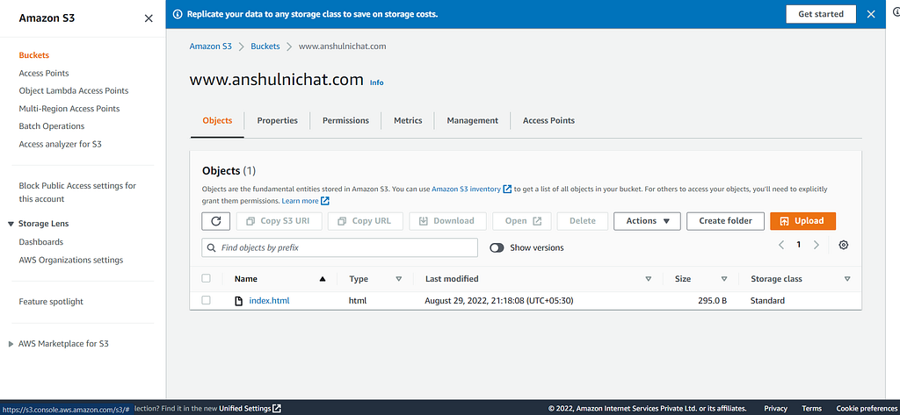
Task: Click the Amazon S3 breadcrumb link
Action: coord(211,47)
